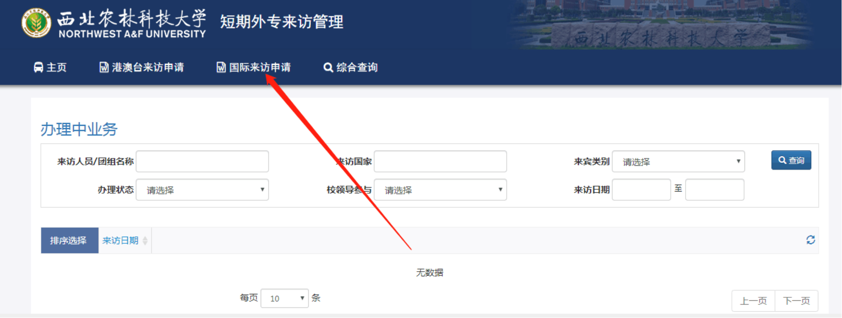Click the magnifier icon beside 综合查询

coord(328,67)
